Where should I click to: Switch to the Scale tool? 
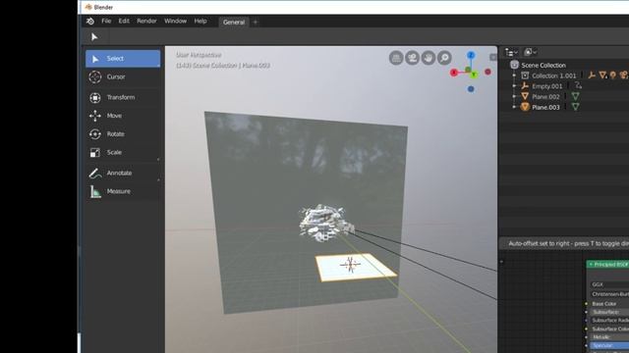123,153
